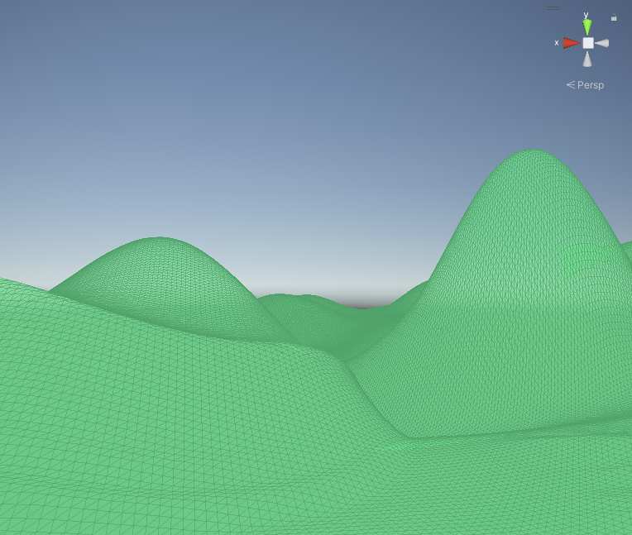Click the green Y axis cone
632x535 pixels.
pos(587,27)
